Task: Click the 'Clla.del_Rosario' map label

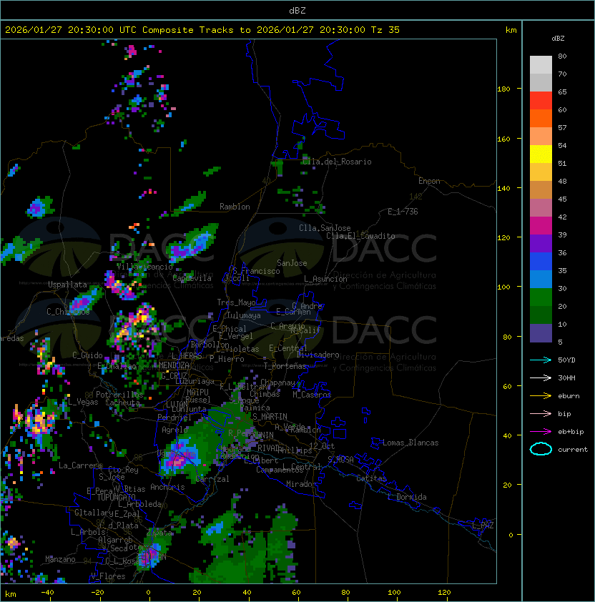Action: click(x=337, y=162)
